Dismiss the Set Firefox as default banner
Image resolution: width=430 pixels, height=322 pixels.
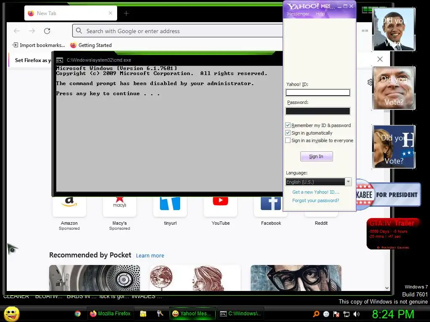click(380, 59)
